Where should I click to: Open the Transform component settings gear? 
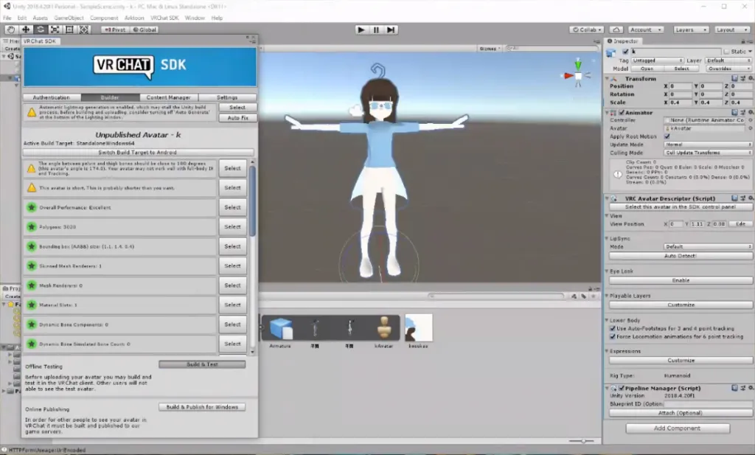click(x=751, y=78)
